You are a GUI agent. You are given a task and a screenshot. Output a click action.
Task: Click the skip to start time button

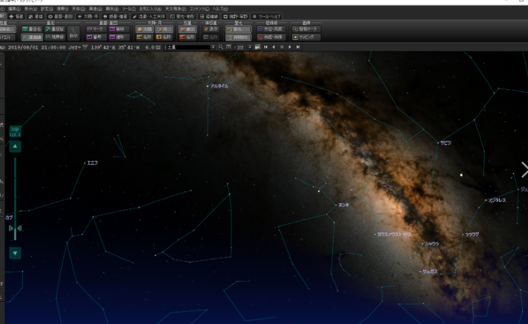pyautogui.click(x=264, y=47)
